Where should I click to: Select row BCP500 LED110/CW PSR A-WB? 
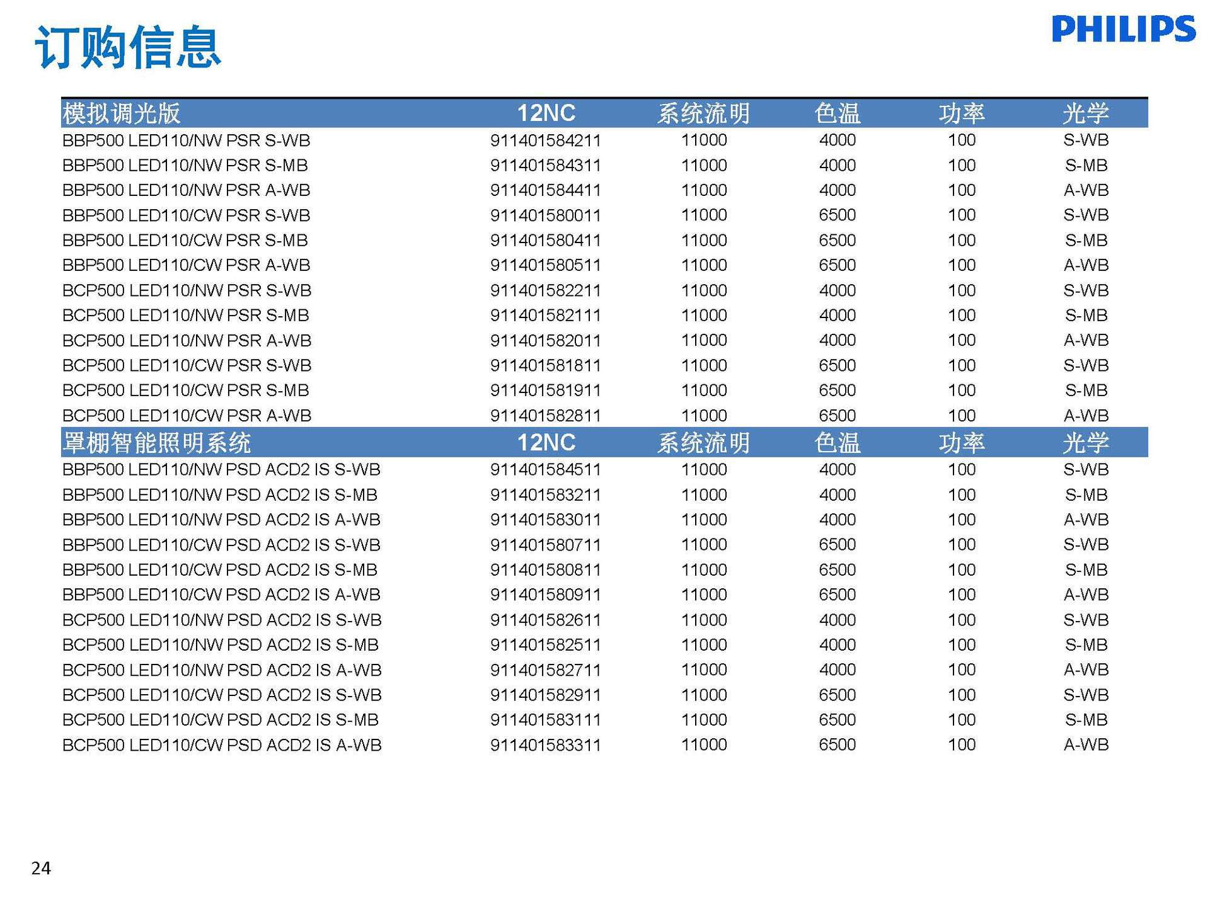pos(187,416)
